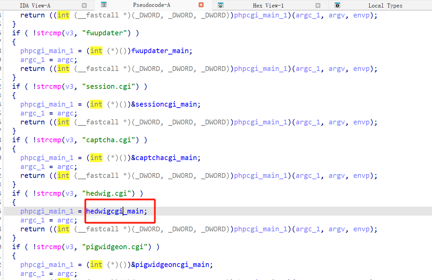Image resolution: width=432 pixels, height=280 pixels.
Task: Click the Hex View-1 tab icon
Action: pos(221,5)
